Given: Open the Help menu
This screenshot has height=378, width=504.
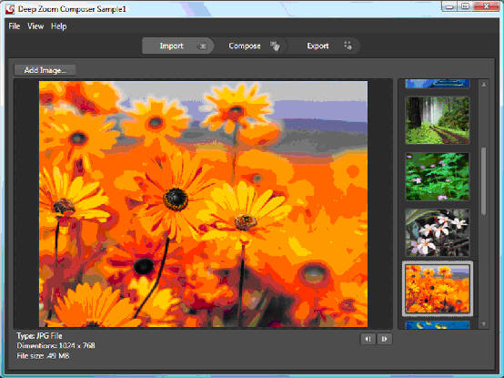Looking at the screenshot, I should click(59, 26).
